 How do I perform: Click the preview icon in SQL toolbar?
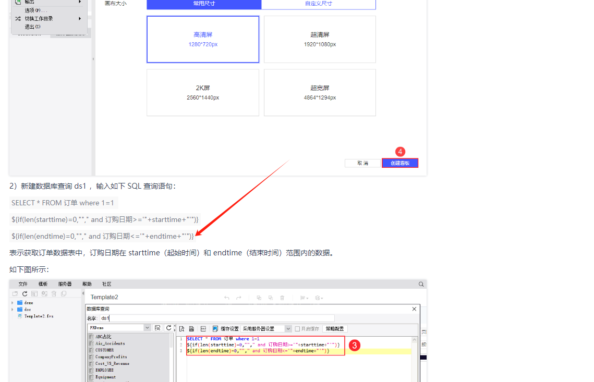[182, 329]
